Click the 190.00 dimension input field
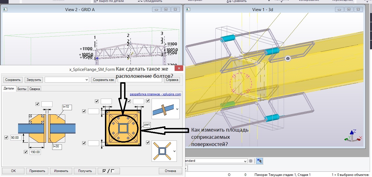Viewport: 372px width, 177px height. pos(35,152)
